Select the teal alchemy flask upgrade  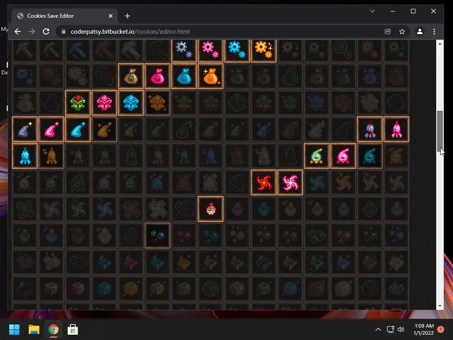click(x=370, y=156)
